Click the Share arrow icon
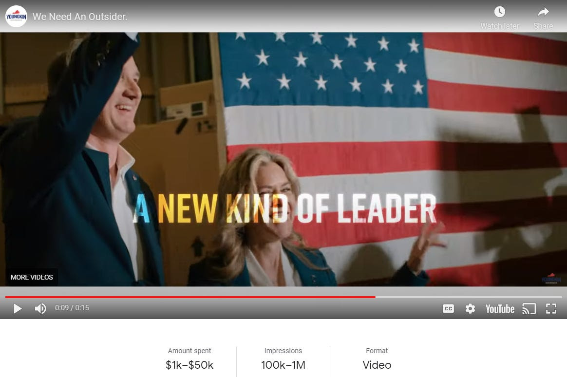567x377 pixels. tap(543, 12)
